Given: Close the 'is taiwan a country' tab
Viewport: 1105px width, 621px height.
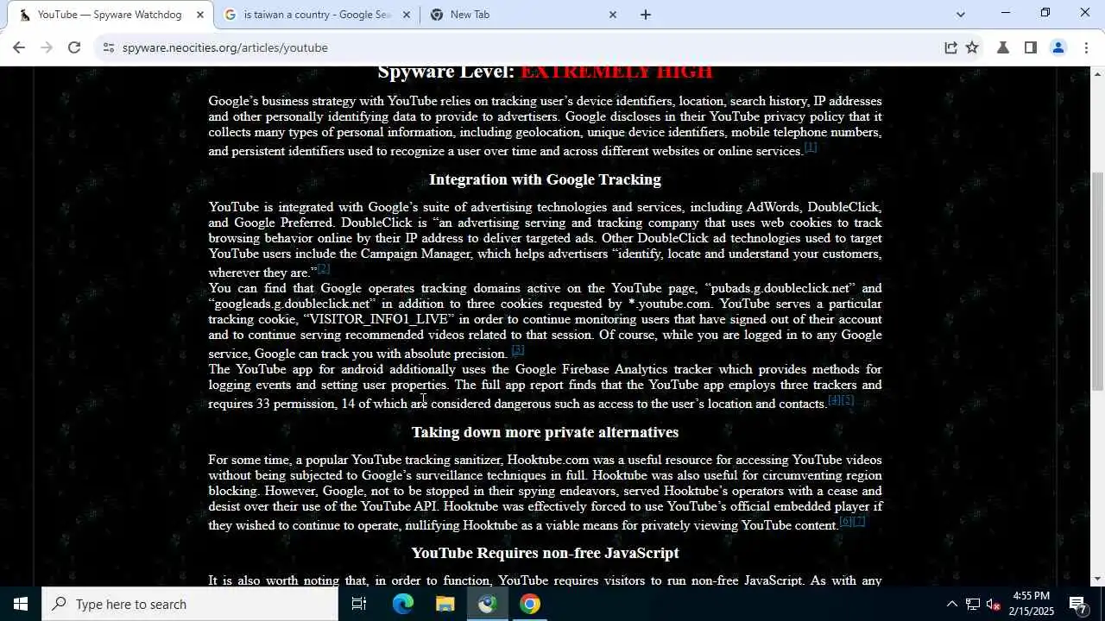Looking at the screenshot, I should point(407,15).
